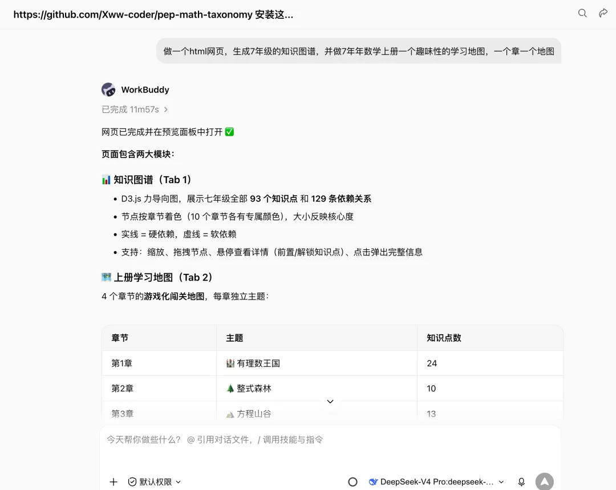Click the bullet line about 节点按章节着色

(x=237, y=217)
